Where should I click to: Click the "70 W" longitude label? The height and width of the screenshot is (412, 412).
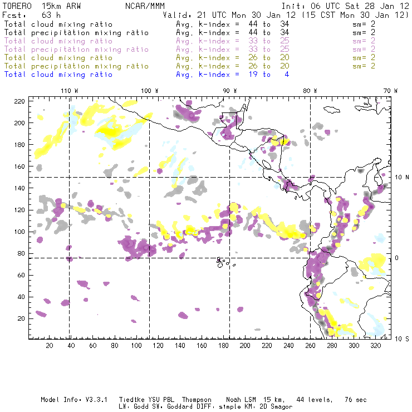tap(390, 91)
